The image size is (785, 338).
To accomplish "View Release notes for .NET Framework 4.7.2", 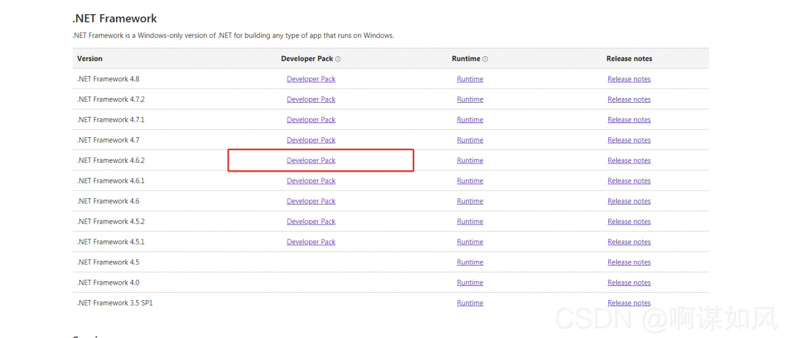I will click(629, 99).
